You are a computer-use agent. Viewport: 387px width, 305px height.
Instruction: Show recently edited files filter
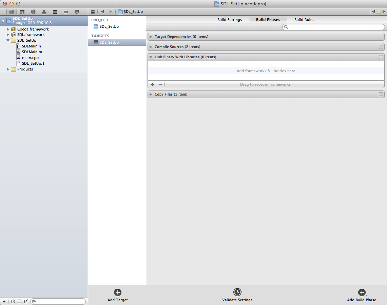pos(13,301)
